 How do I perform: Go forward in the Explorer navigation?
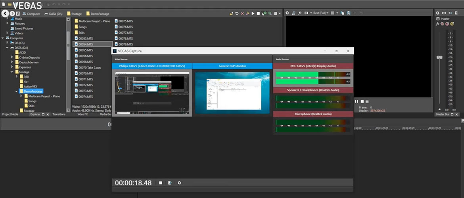pos(12,13)
